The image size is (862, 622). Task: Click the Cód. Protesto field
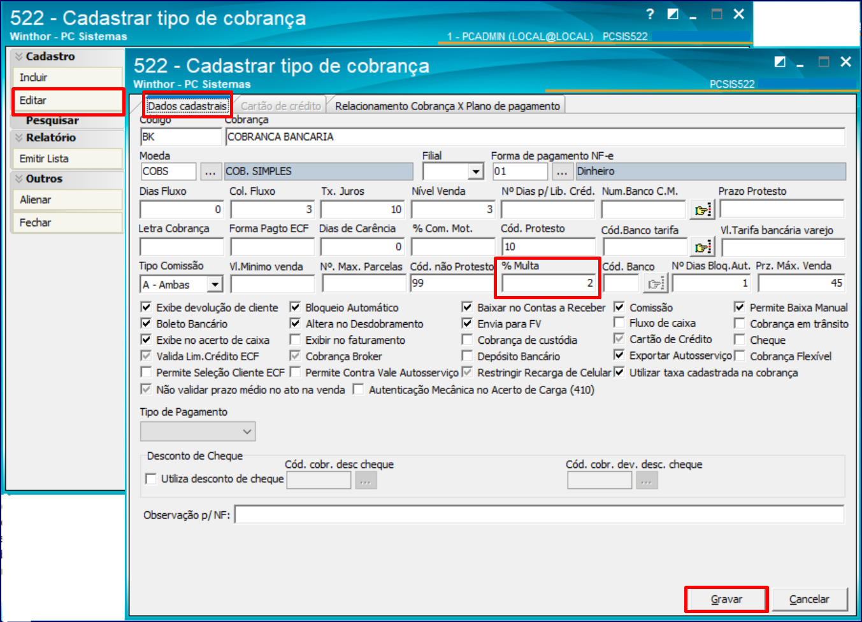coord(549,247)
